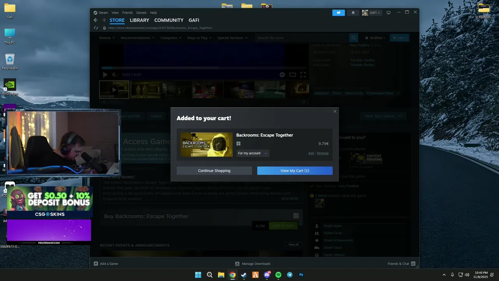Go back with the Steam back arrow

[96, 20]
